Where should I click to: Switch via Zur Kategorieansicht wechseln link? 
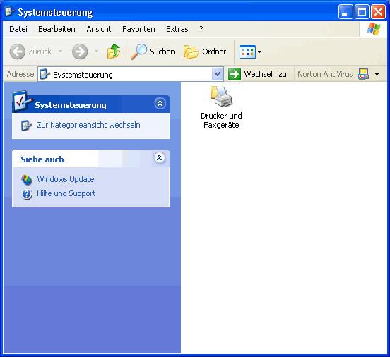88,125
